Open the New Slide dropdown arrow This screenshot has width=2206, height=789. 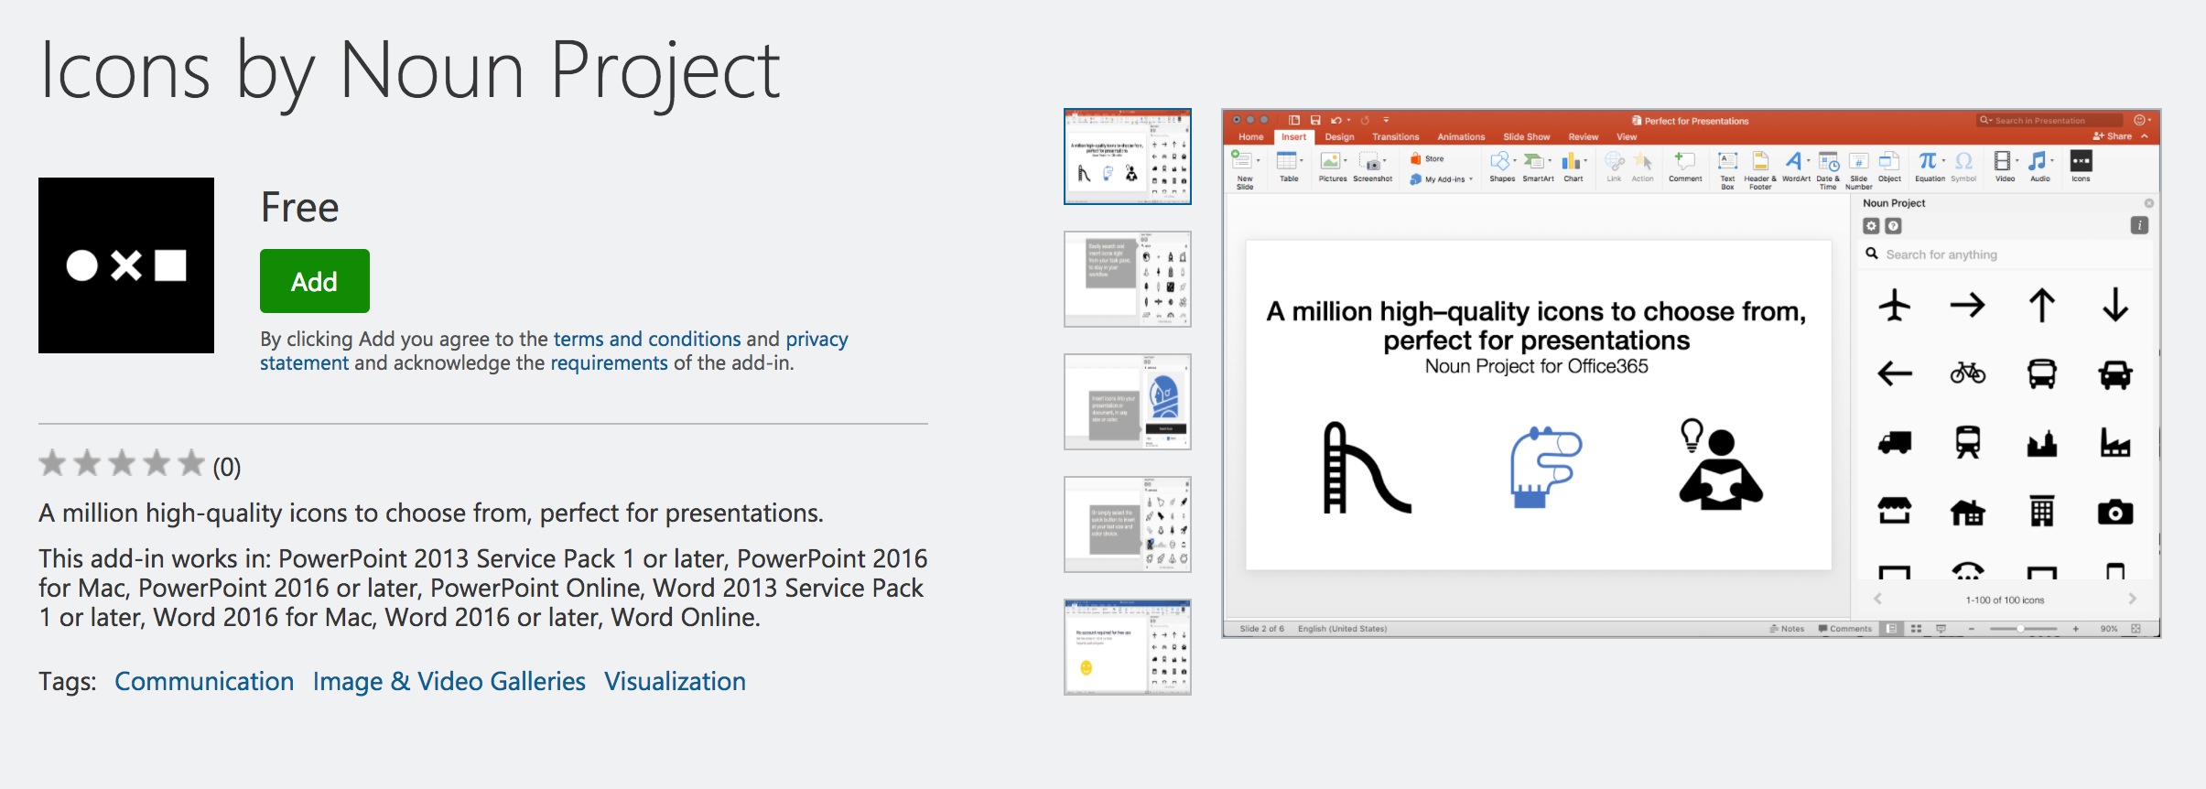1259,160
